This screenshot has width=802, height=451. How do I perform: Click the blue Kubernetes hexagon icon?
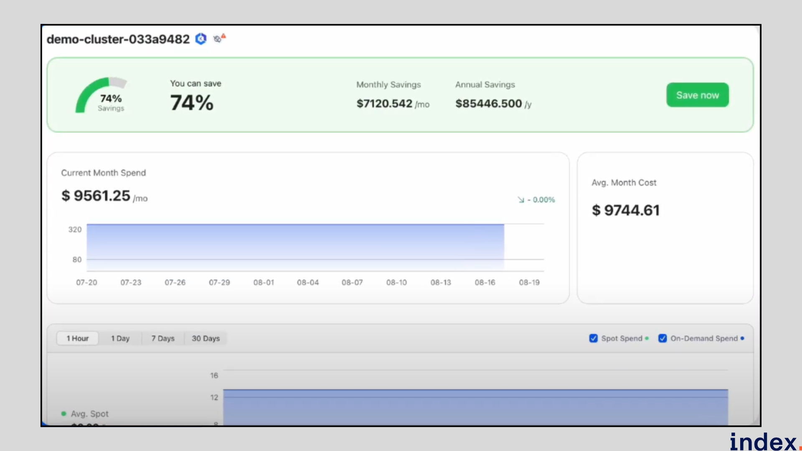pyautogui.click(x=201, y=39)
